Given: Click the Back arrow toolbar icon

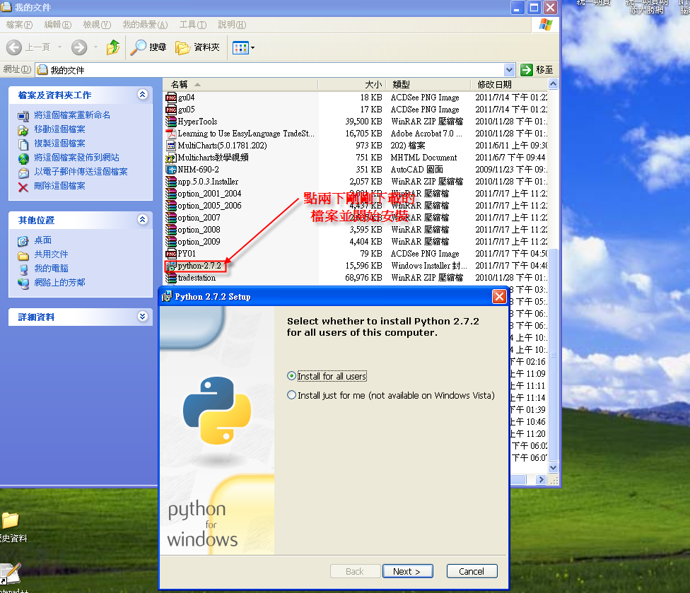Looking at the screenshot, I should click(13, 47).
